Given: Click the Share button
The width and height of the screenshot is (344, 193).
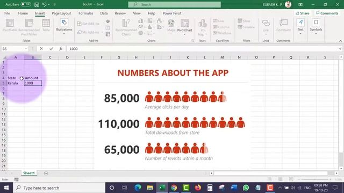Looking at the screenshot, I should pyautogui.click(x=303, y=13).
